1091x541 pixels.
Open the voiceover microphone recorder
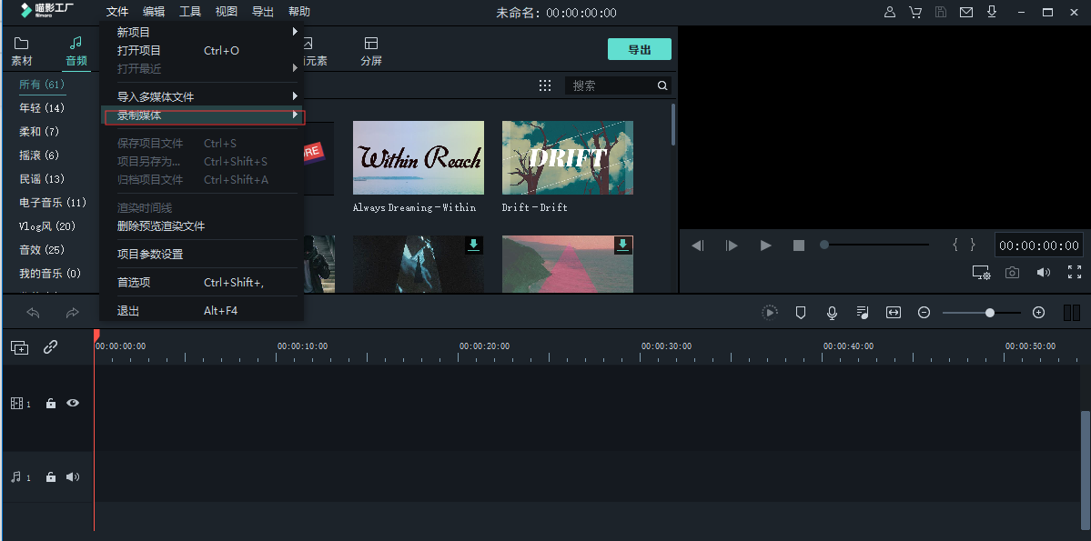[x=832, y=313]
